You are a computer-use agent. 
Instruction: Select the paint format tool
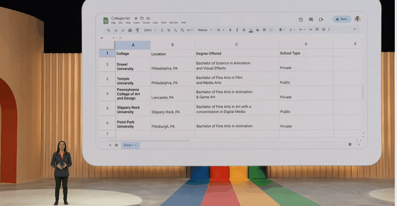138,30
